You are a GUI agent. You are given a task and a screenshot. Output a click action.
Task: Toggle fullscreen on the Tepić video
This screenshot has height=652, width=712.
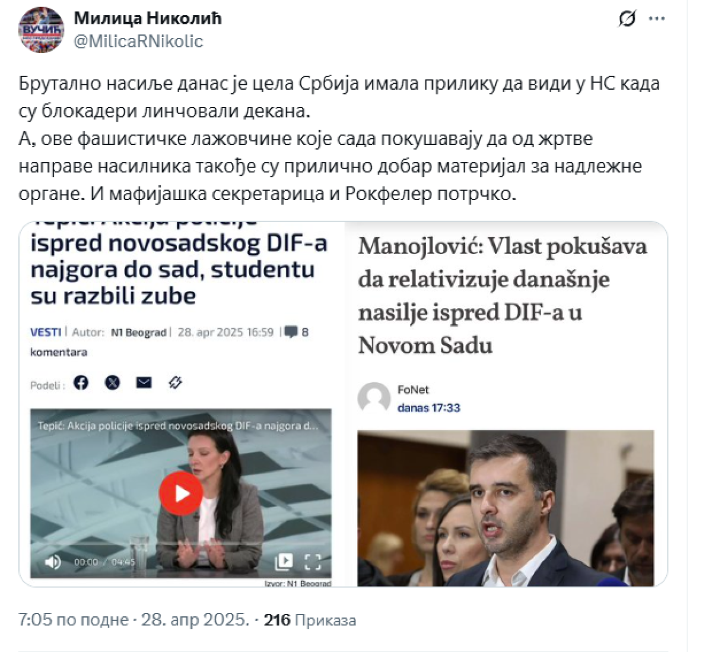click(313, 562)
